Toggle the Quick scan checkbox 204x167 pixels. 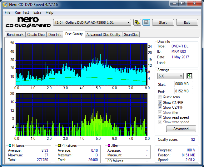coord(160,97)
